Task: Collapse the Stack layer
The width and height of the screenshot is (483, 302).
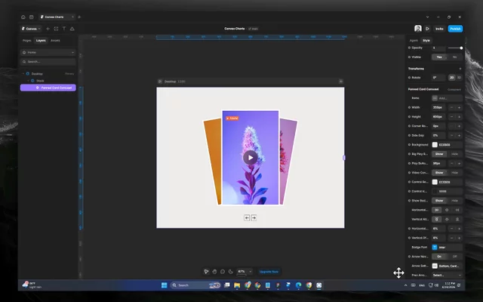Action: [x=28, y=81]
